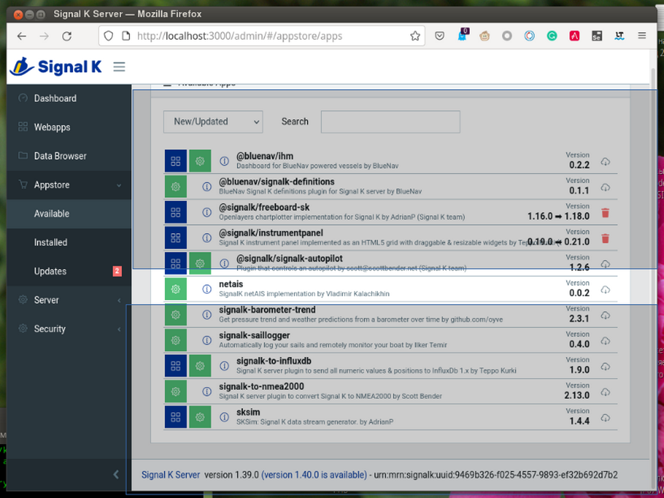Collapse the Appstore sidebar menu
Viewport: 664px width, 498px height.
(69, 184)
